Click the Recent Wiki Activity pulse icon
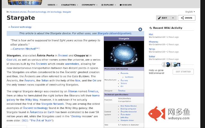 [x=151, y=28]
